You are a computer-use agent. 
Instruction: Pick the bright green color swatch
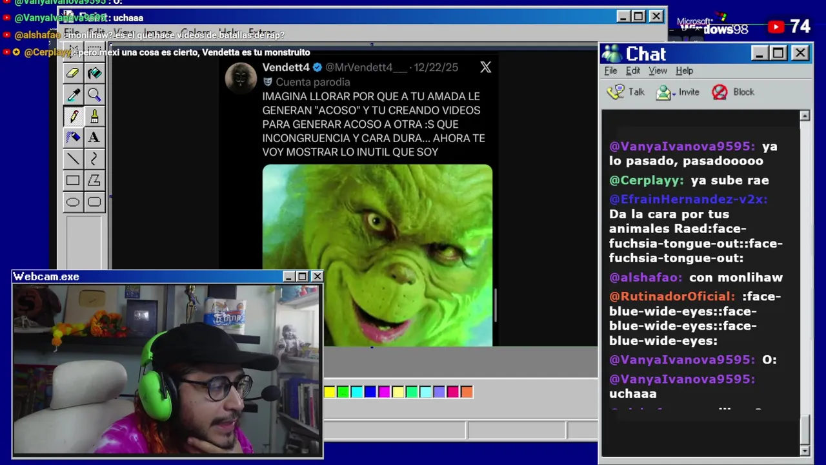[x=343, y=391]
